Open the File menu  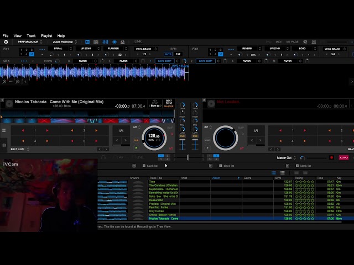point(6,36)
